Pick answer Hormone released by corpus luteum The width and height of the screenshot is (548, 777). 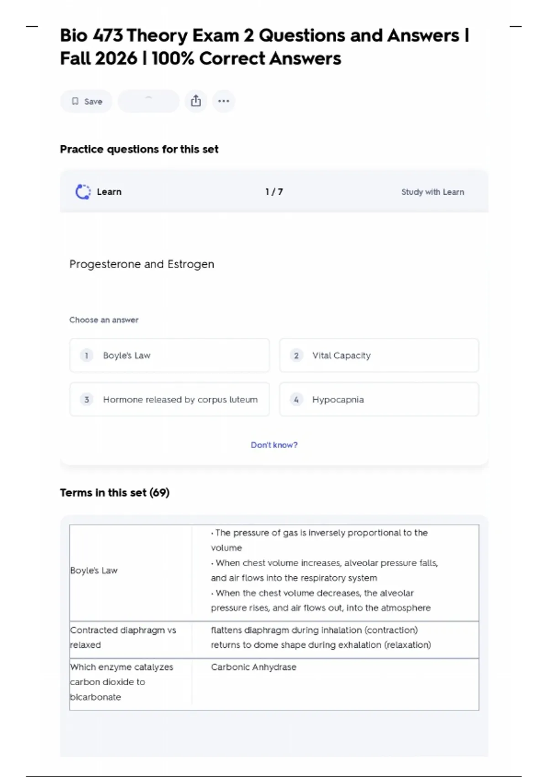[169, 399]
